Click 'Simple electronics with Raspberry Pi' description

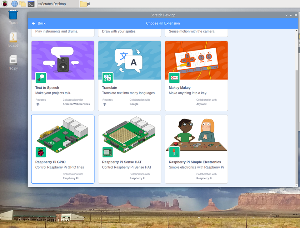(x=196, y=167)
